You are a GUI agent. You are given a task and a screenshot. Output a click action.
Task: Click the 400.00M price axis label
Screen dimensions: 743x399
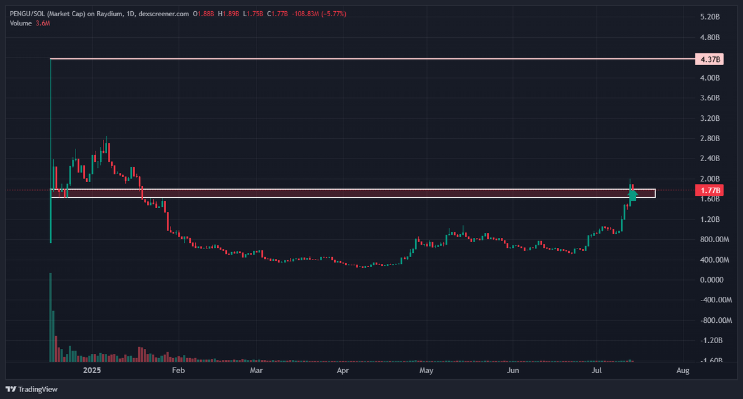pyautogui.click(x=714, y=260)
